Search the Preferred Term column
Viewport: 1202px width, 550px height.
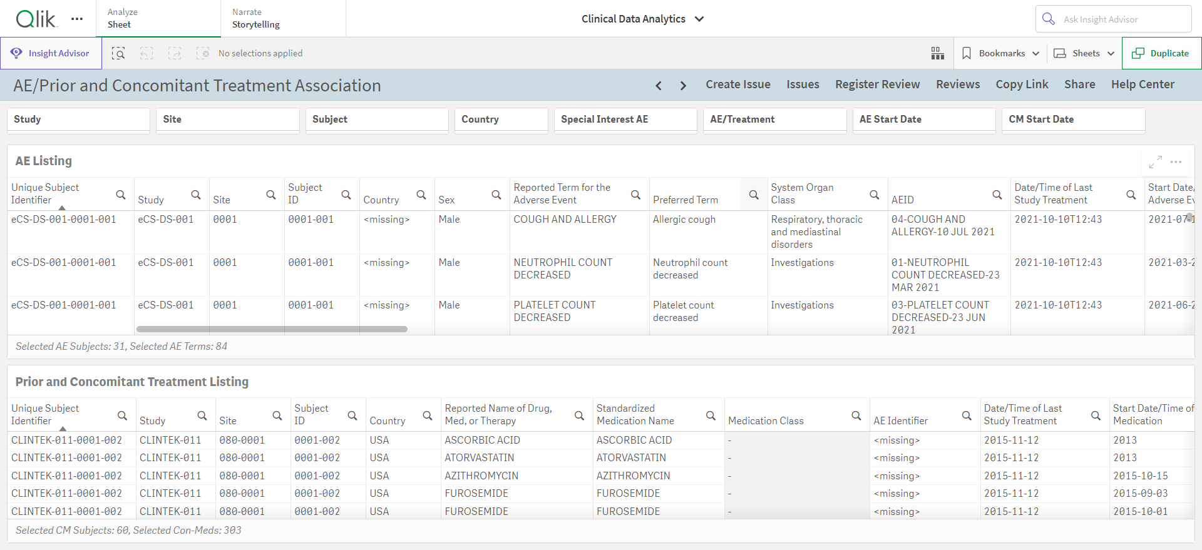click(754, 195)
